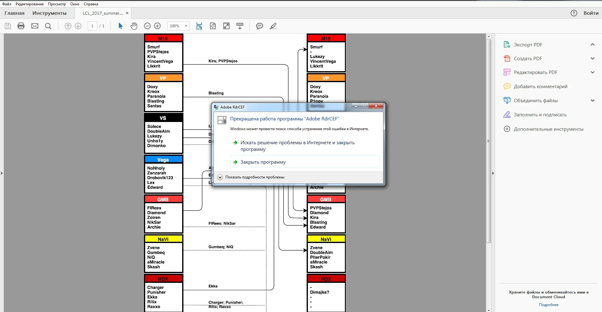The image size is (602, 312).
Task: Activate the Selection arrow tool
Action: coord(120,26)
